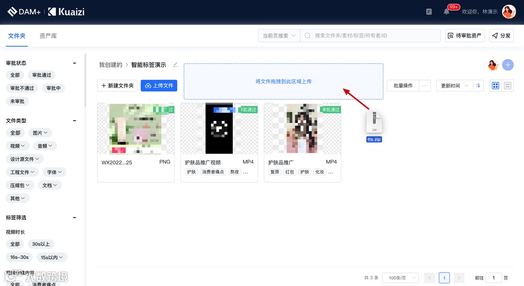Expand the 设计源文件 filter
The image size is (524, 286).
tap(25, 159)
